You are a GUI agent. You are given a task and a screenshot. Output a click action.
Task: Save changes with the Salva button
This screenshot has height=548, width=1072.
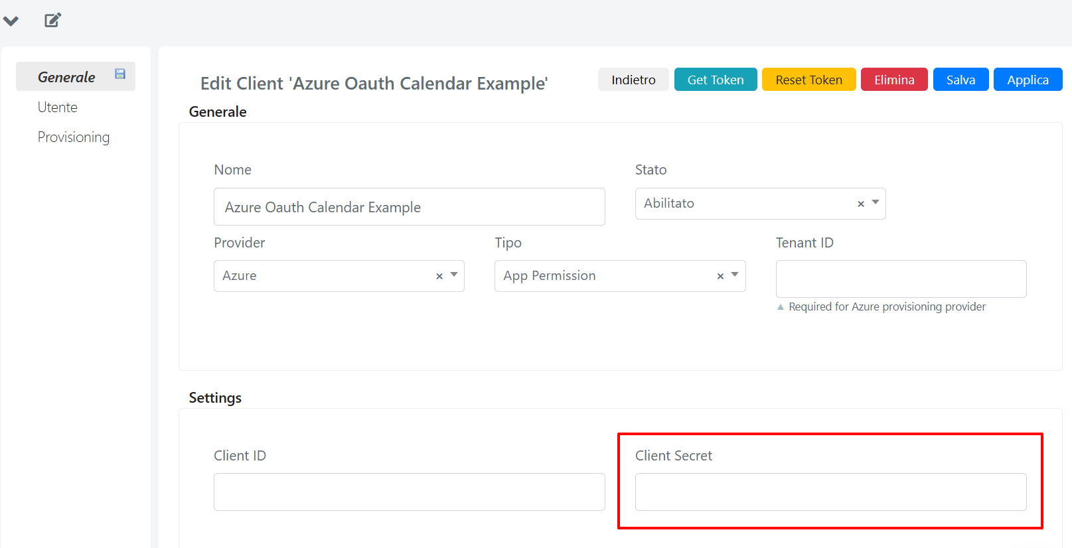click(x=960, y=80)
